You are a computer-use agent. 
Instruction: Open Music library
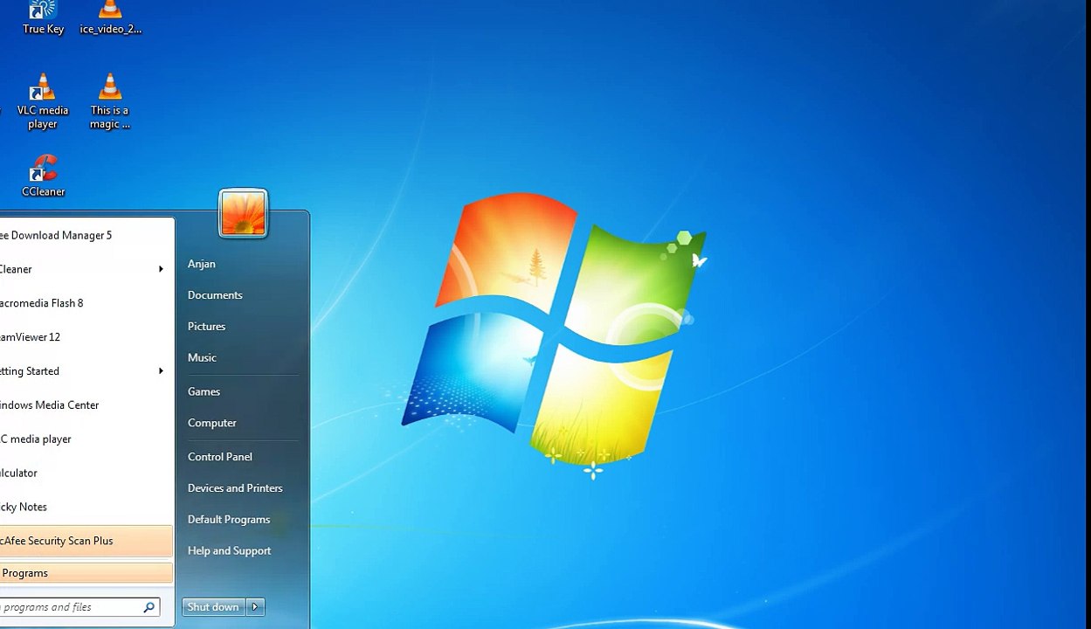point(202,358)
